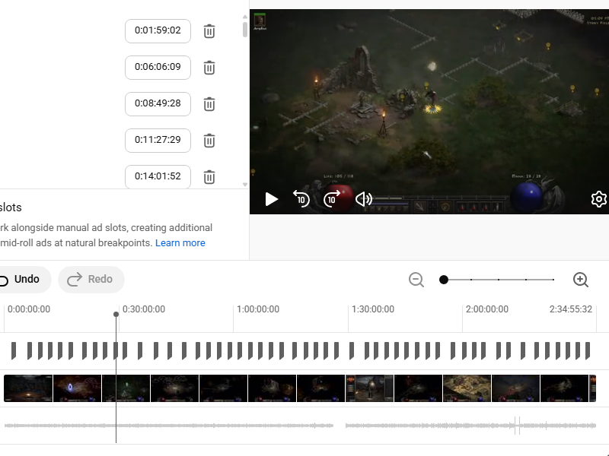Viewport: 609px width, 456px height.
Task: Select the last ad break marker on the timeline
Action: coord(588,350)
